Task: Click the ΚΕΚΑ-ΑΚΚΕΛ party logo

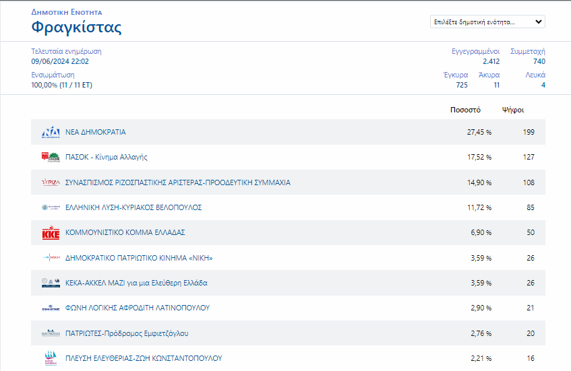Action: click(x=51, y=283)
